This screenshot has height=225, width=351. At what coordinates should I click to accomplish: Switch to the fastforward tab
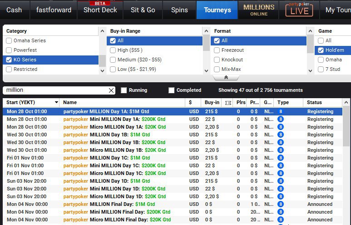point(54,10)
